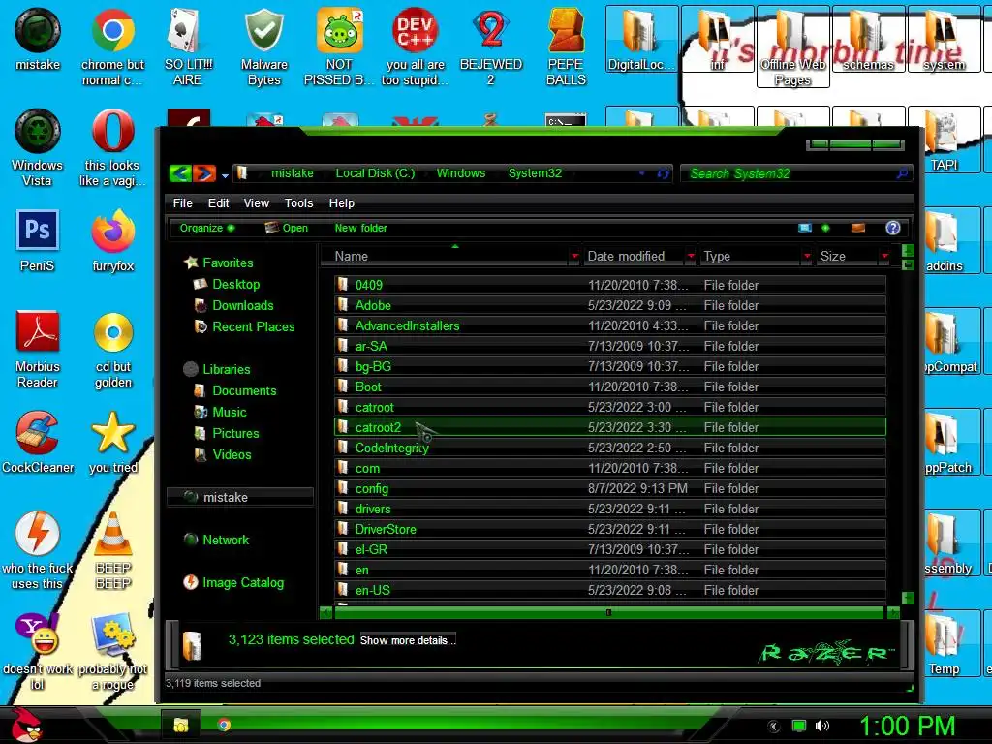992x744 pixels.
Task: Open the recent locations dropdown beside navigation arrows
Action: [225, 175]
